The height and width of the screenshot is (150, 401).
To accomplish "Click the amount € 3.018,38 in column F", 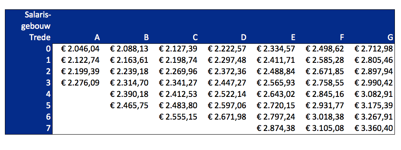I will (325, 117).
